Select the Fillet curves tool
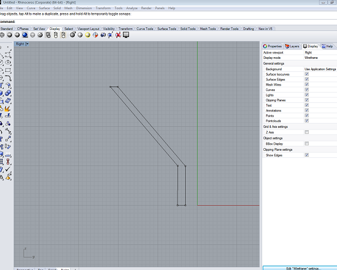337x270 pixels. coord(8,78)
